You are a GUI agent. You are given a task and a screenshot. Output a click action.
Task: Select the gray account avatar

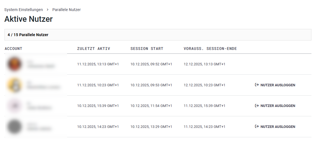point(14,127)
